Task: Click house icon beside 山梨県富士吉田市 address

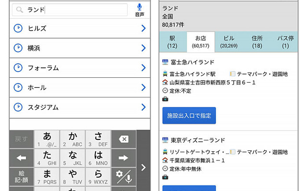Action: point(165,82)
